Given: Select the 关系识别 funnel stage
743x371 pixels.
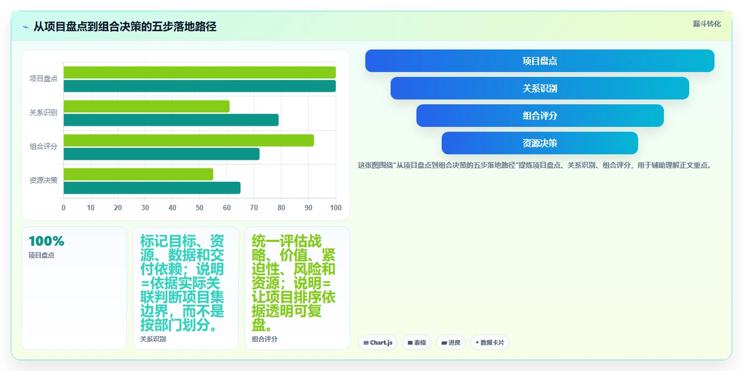Looking at the screenshot, I should pyautogui.click(x=540, y=88).
